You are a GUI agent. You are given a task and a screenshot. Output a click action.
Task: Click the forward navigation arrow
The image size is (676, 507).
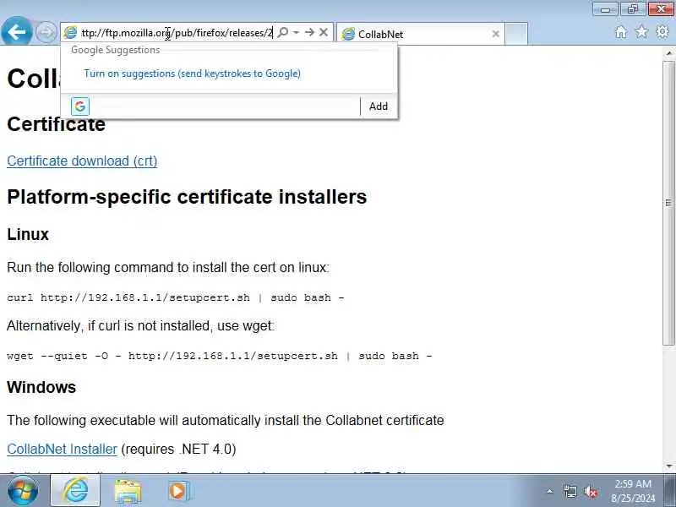tap(46, 32)
